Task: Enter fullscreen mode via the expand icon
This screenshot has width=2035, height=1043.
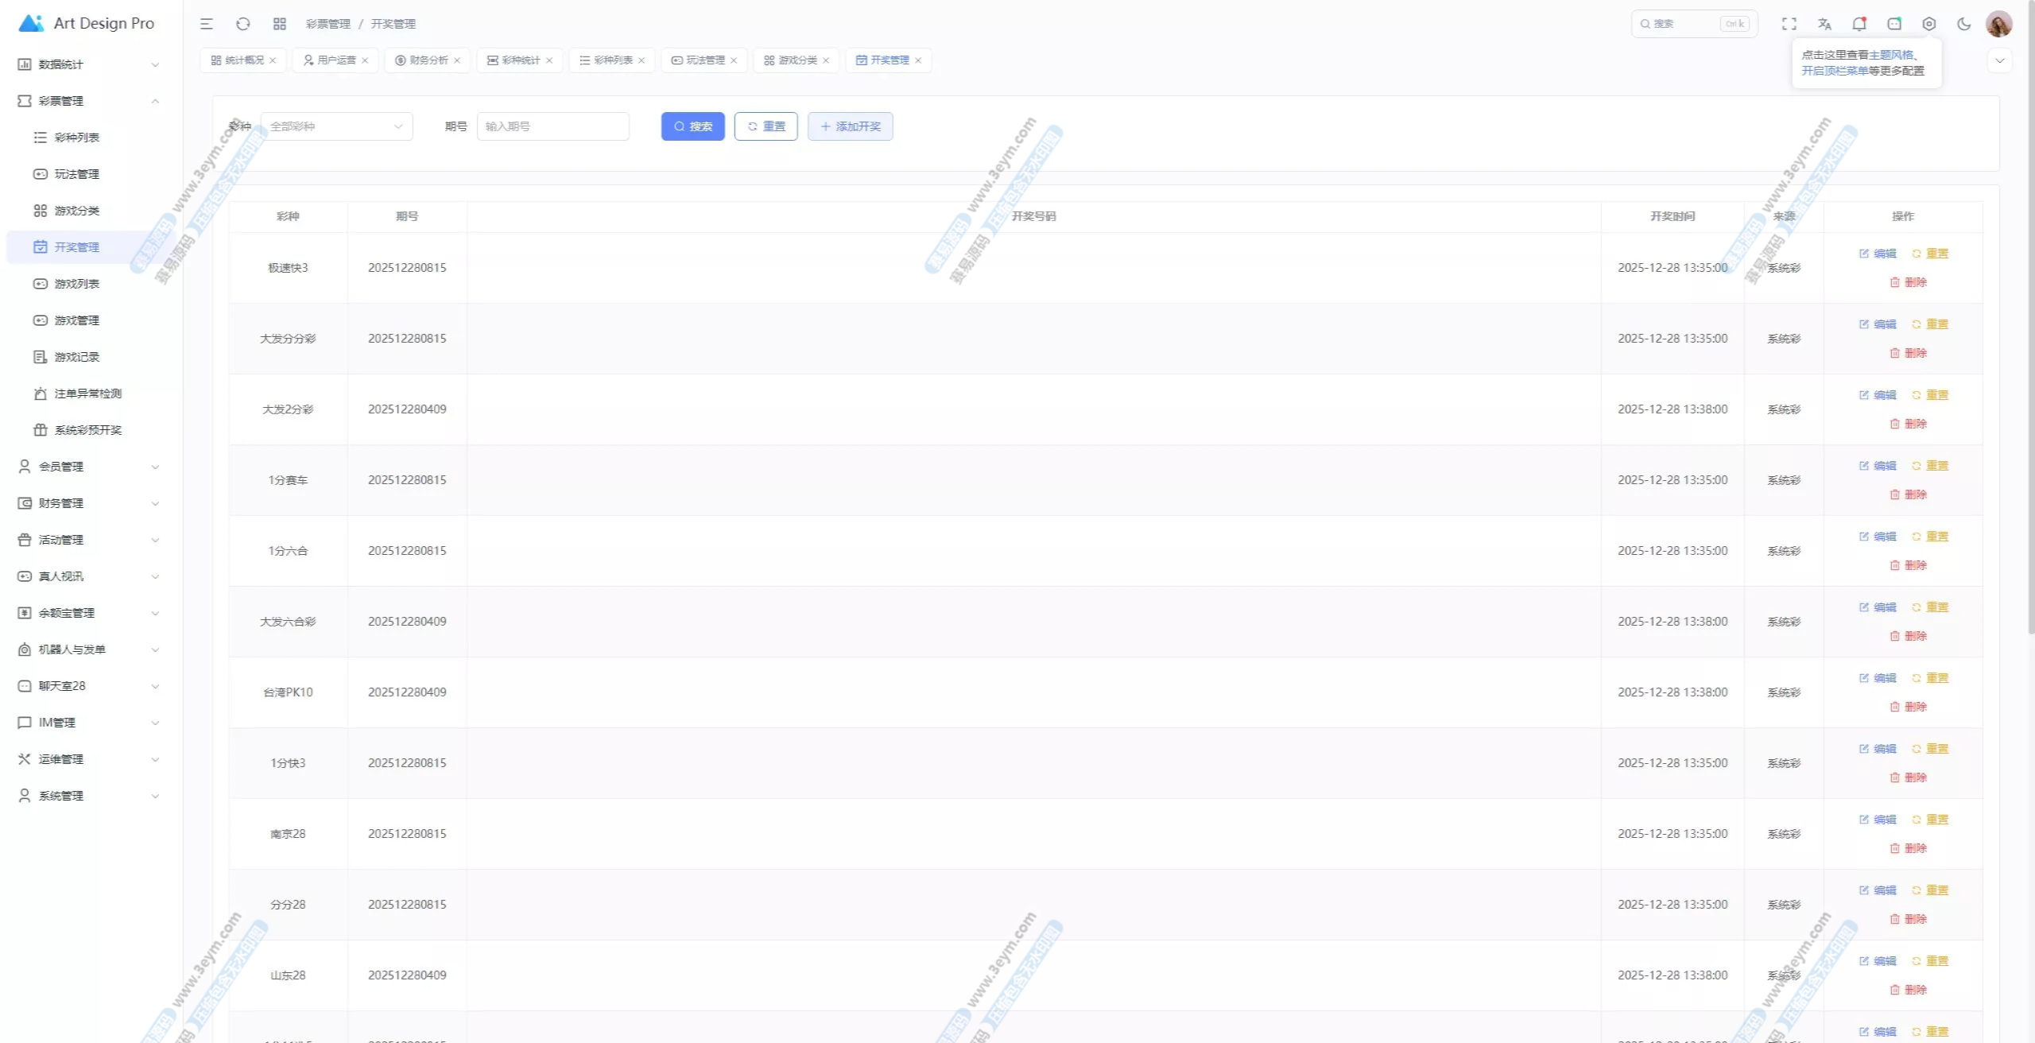Action: (1789, 24)
